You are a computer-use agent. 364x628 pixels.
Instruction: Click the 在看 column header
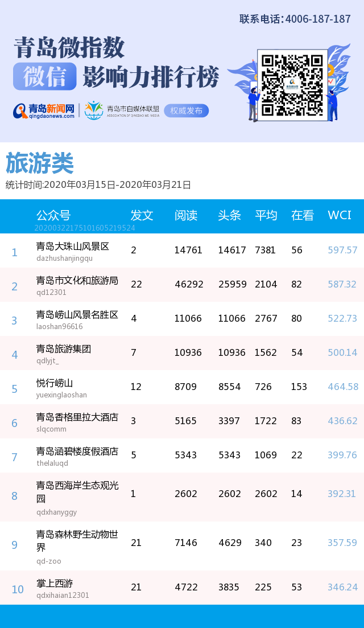pyautogui.click(x=302, y=215)
